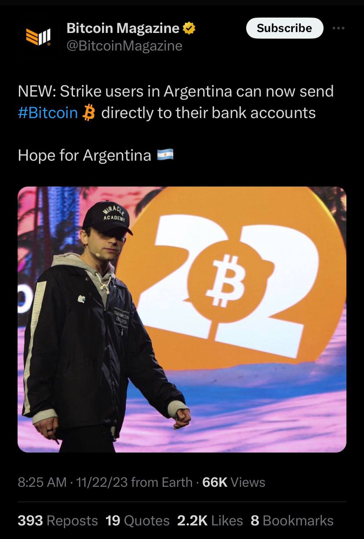Click the 'Hope for Argentina' line

[x=96, y=155]
